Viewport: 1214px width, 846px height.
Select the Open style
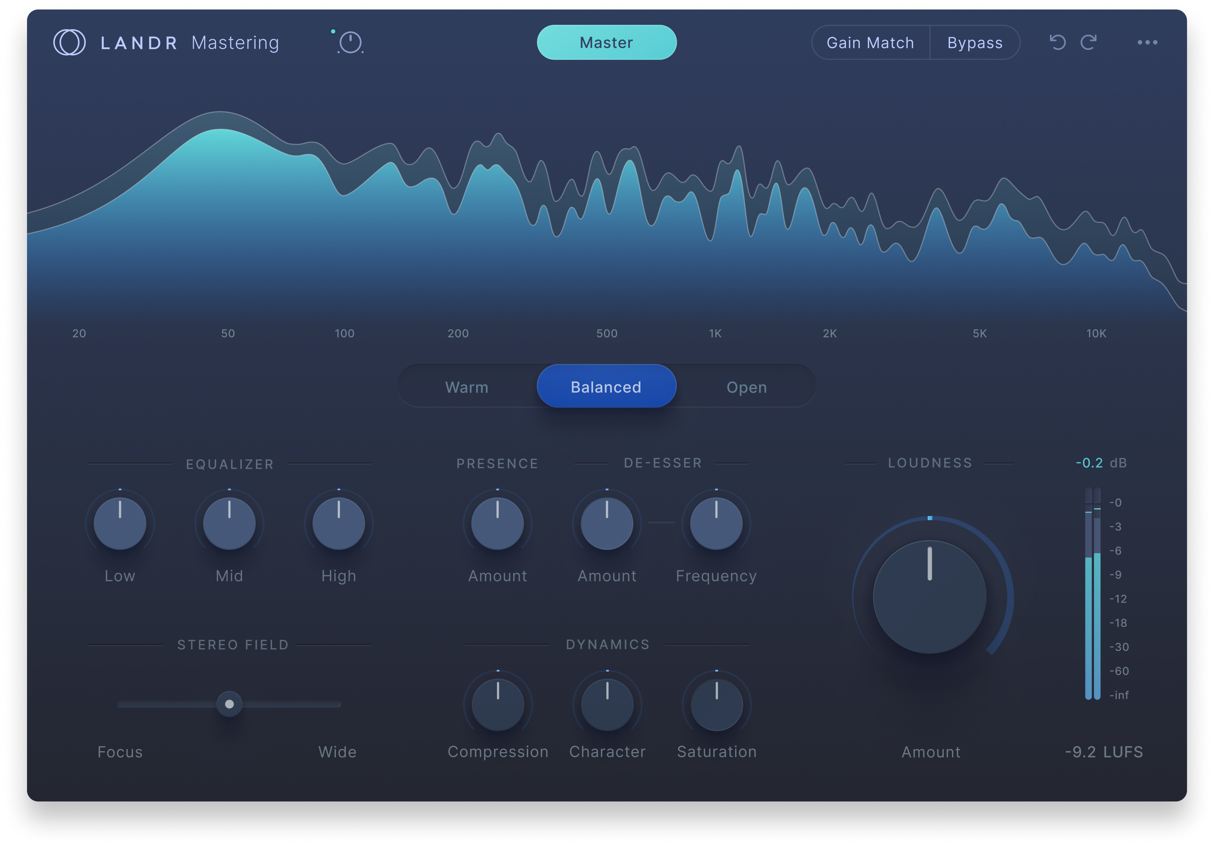[x=747, y=387]
